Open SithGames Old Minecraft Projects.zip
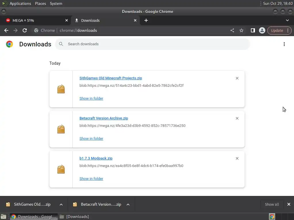The height and width of the screenshot is (220, 294). 111,78
